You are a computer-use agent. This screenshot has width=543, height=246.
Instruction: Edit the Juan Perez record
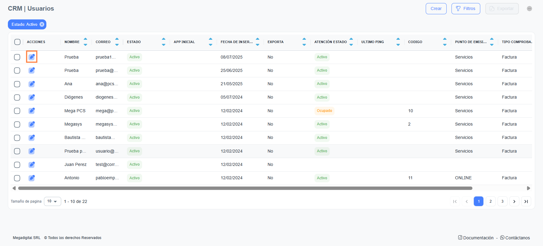pyautogui.click(x=32, y=165)
